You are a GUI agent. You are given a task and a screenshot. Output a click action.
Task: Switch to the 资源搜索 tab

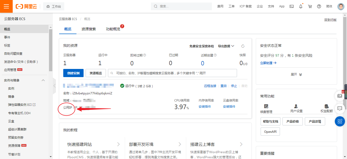89,29
